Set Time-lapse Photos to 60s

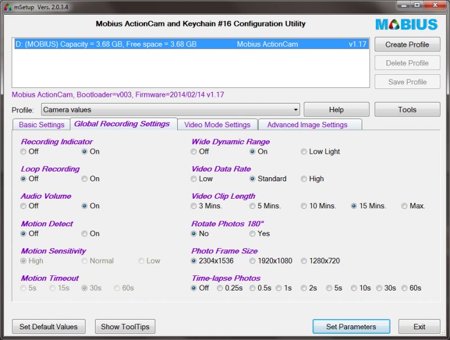tap(412, 288)
